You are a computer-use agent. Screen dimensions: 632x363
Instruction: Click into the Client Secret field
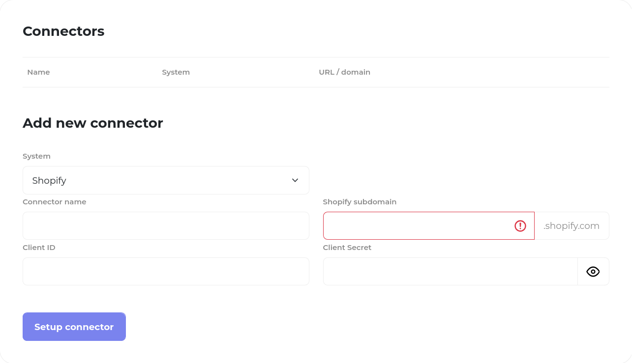click(450, 272)
